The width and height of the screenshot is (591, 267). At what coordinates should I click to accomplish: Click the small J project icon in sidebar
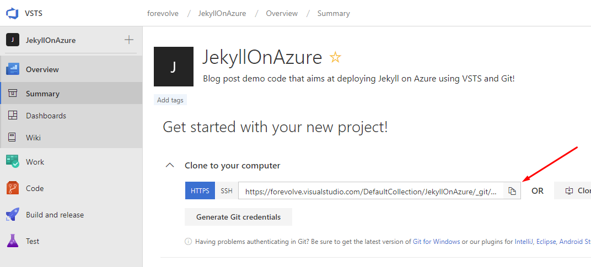(x=13, y=40)
